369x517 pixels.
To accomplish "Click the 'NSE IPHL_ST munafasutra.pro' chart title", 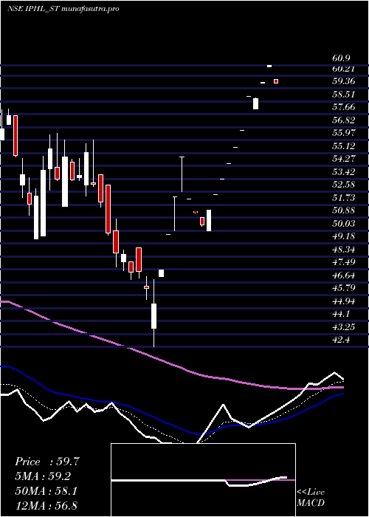I will coord(63,9).
